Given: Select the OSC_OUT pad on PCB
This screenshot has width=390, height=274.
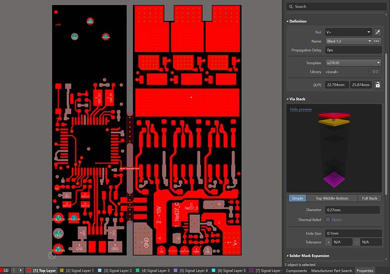Looking at the screenshot, I should pyautogui.click(x=99, y=98).
